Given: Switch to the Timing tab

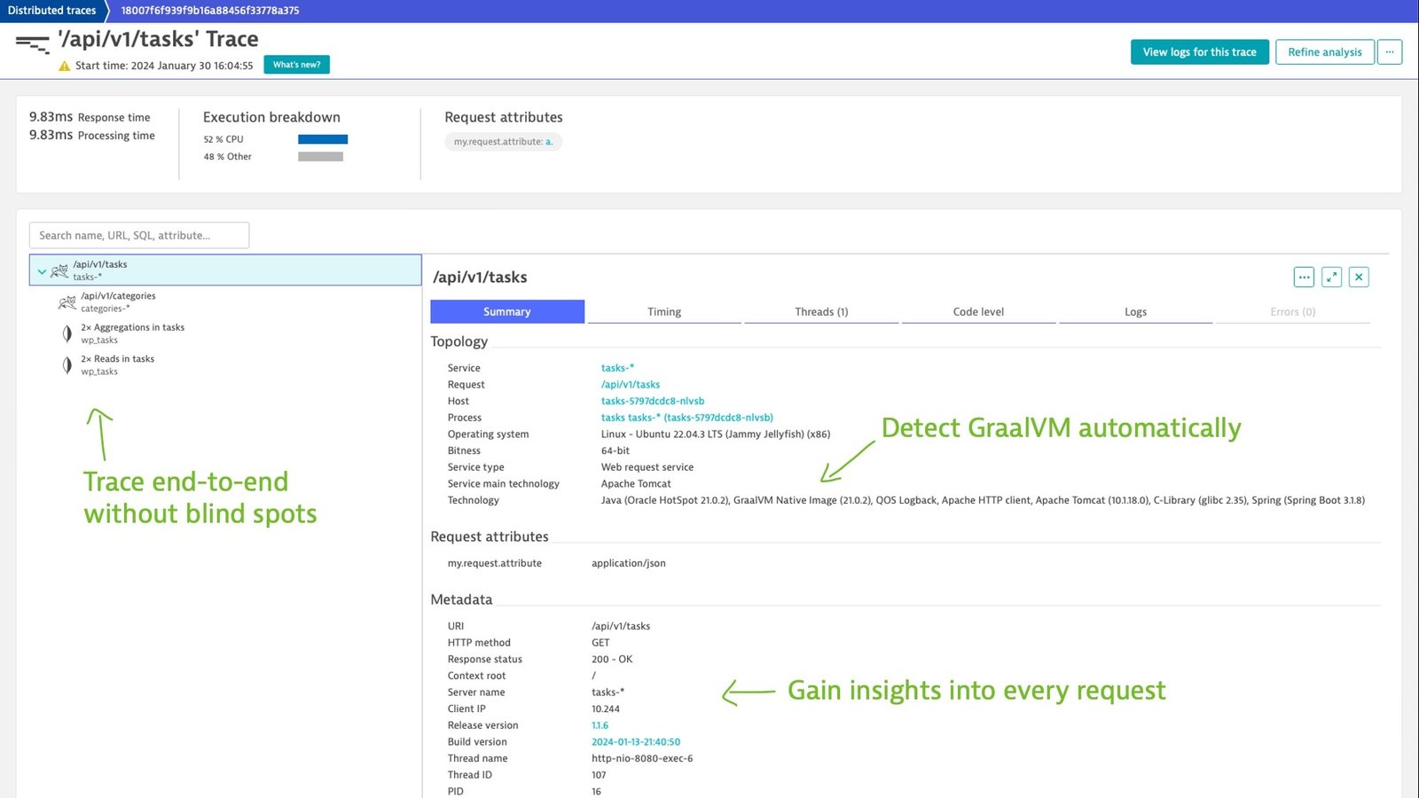Looking at the screenshot, I should click(x=664, y=312).
